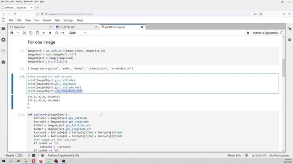The height and width of the screenshot is (164, 293).
Task: Close the plotPoints JupyterLab browser tab
Action: [32, 8]
